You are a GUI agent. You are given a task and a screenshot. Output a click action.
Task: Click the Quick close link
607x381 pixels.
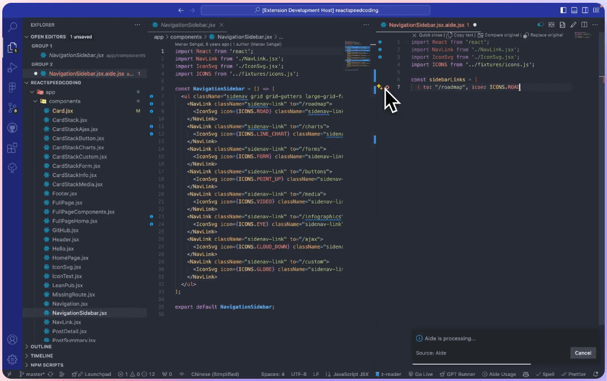coord(428,35)
